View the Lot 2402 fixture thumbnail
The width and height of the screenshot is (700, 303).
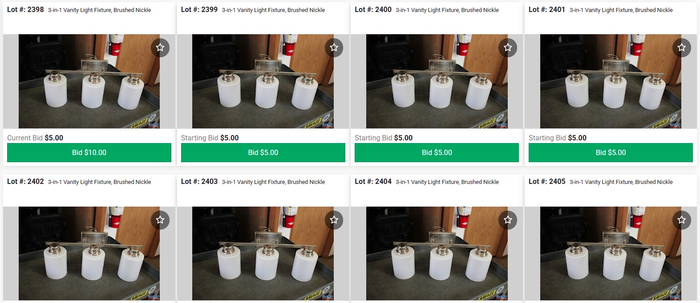click(89, 253)
